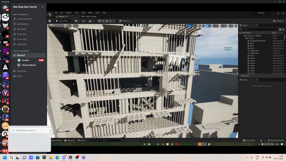This screenshot has height=161, width=286.
Task: Open the Cinematics dropdown in toolbar
Action: pos(91,21)
